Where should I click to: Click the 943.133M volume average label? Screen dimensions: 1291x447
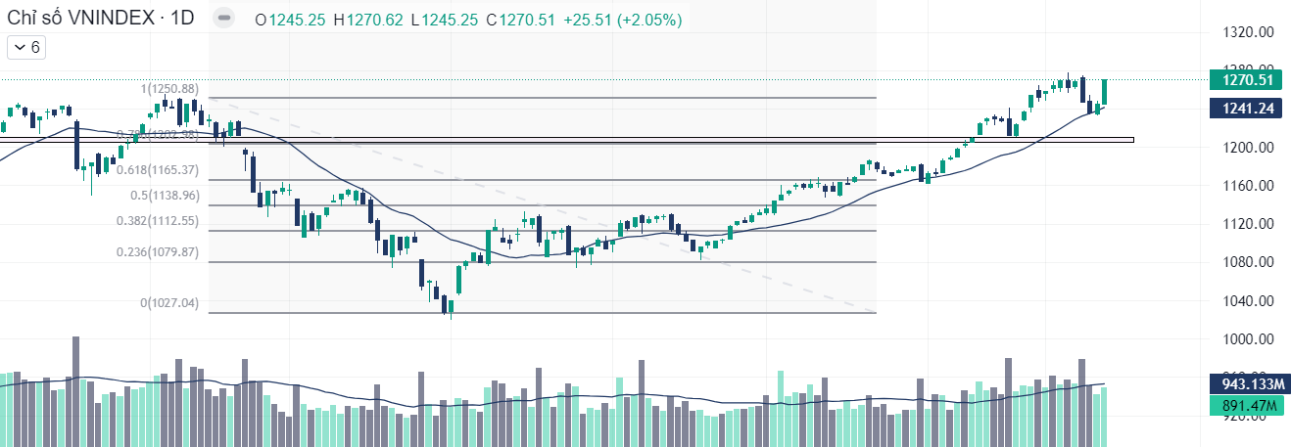1246,382
